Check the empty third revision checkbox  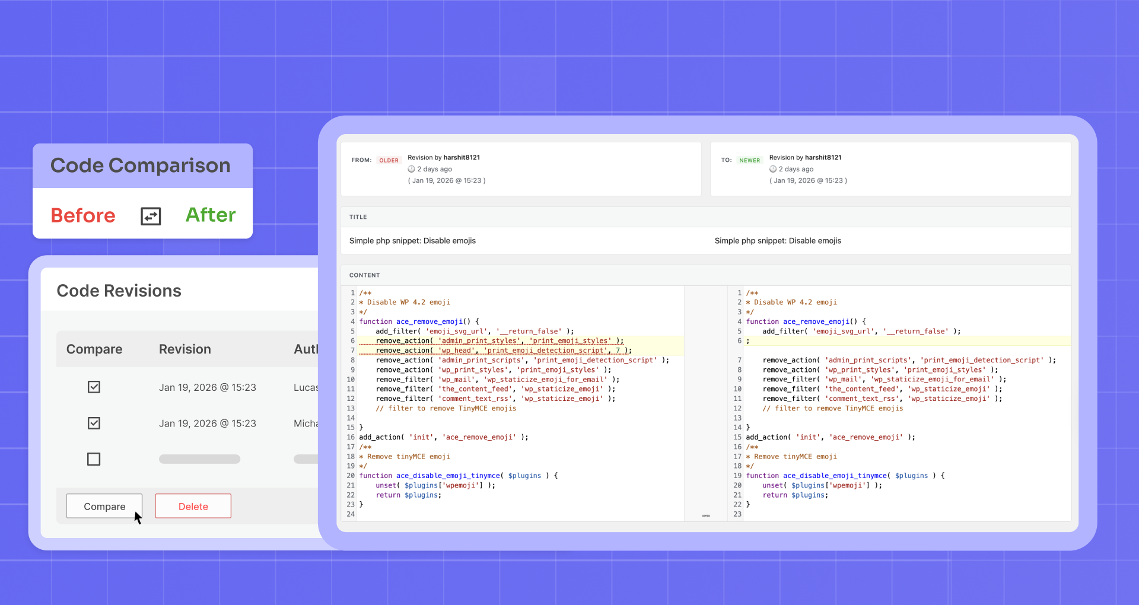pos(94,459)
